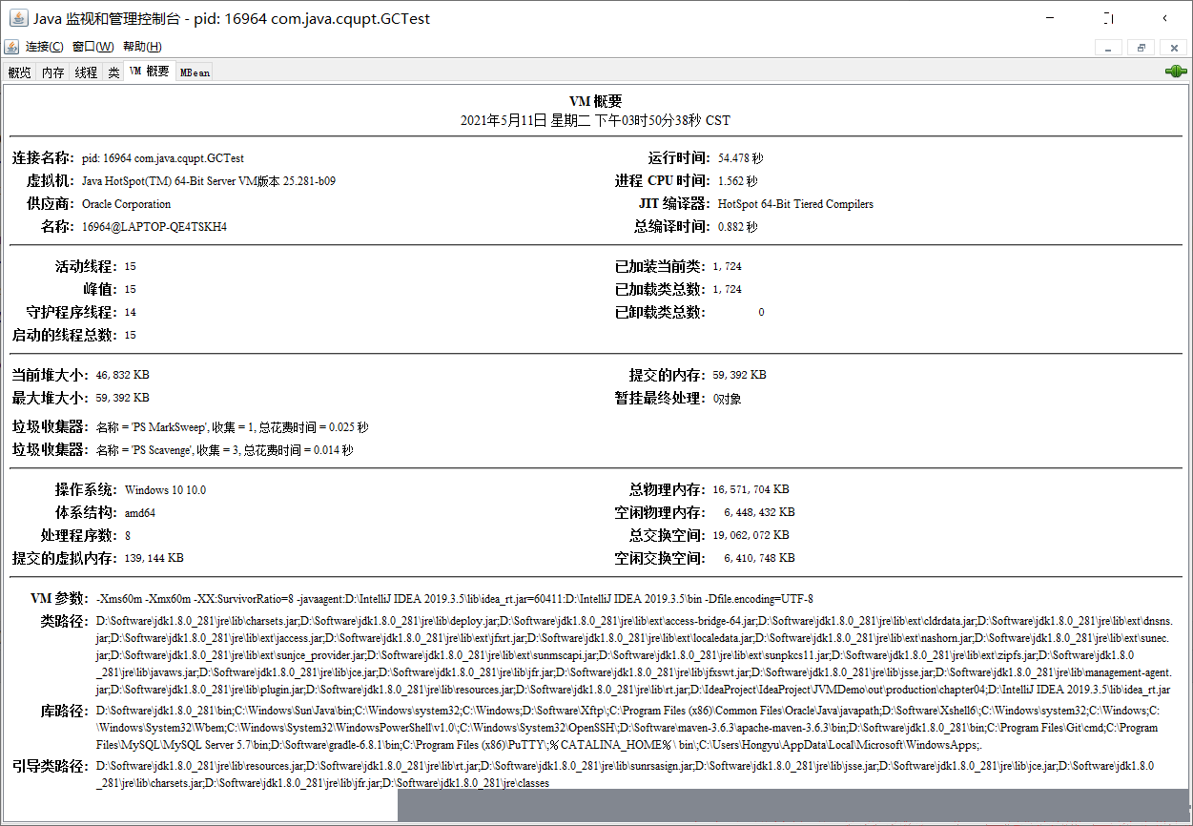Screen dimensions: 1193x826
Task: Click the VM 概要 heading text
Action: (x=596, y=102)
